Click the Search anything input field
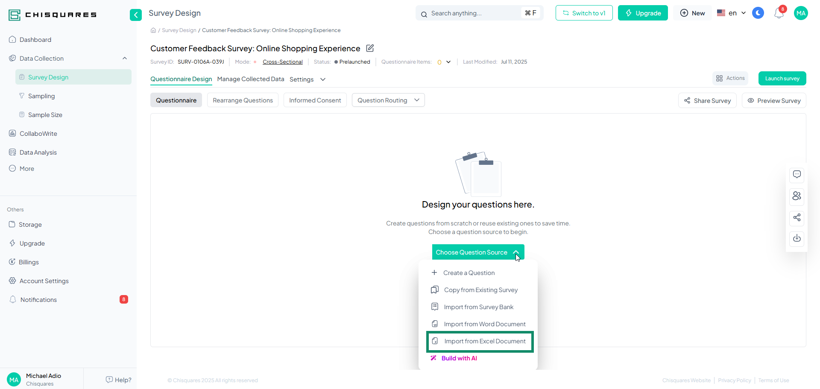Image resolution: width=820 pixels, height=389 pixels. click(x=474, y=13)
